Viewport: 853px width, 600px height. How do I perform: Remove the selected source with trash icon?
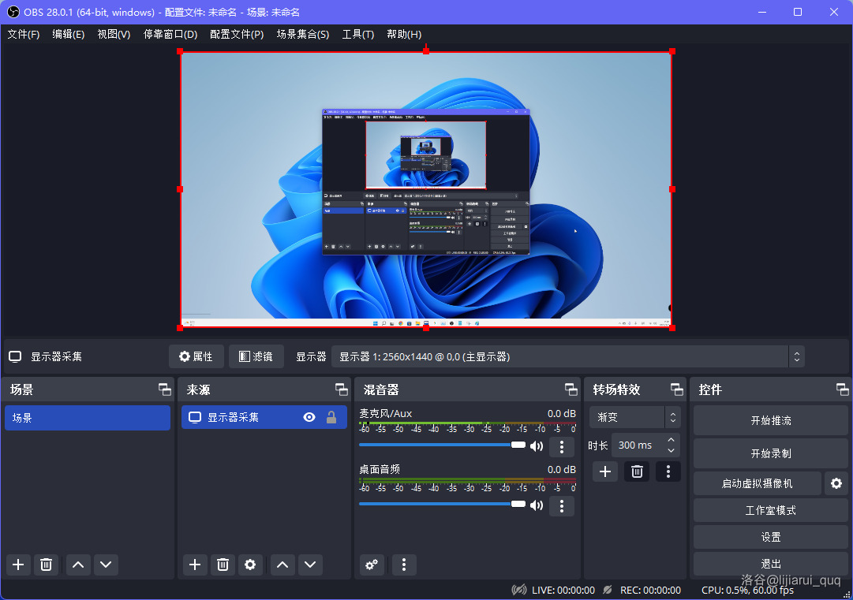tap(223, 565)
